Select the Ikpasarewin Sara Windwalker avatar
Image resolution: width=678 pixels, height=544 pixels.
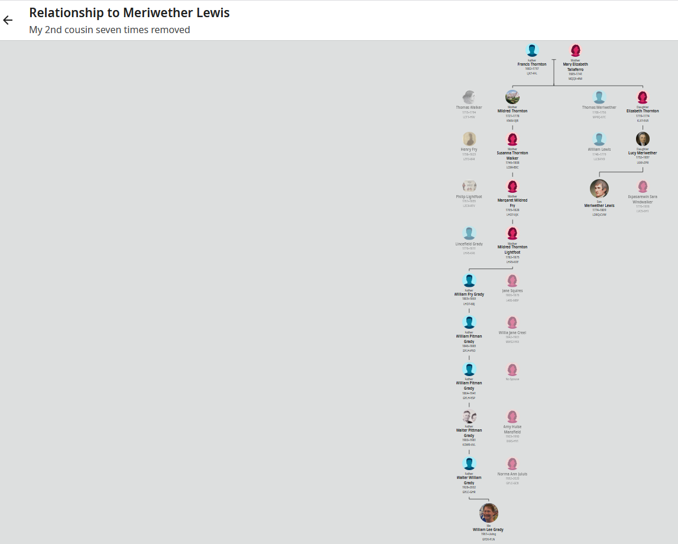pos(643,186)
